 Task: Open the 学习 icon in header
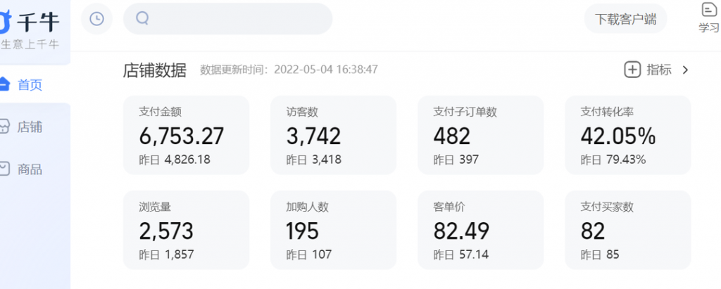(709, 18)
